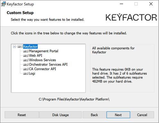Select the Logi feature item
This screenshot has height=123, width=159.
coord(32,74)
